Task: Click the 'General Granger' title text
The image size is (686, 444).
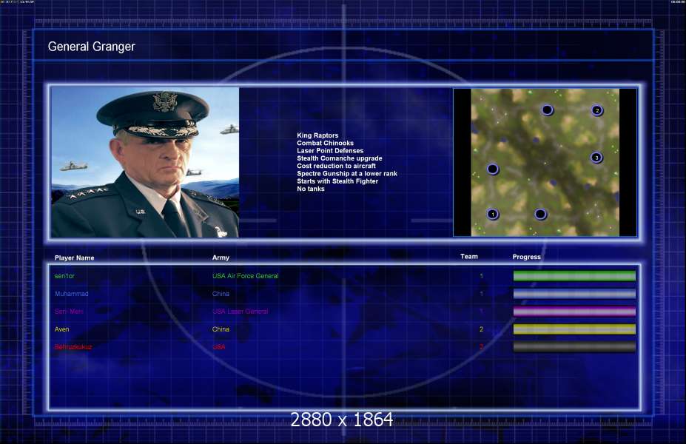Action: 92,47
